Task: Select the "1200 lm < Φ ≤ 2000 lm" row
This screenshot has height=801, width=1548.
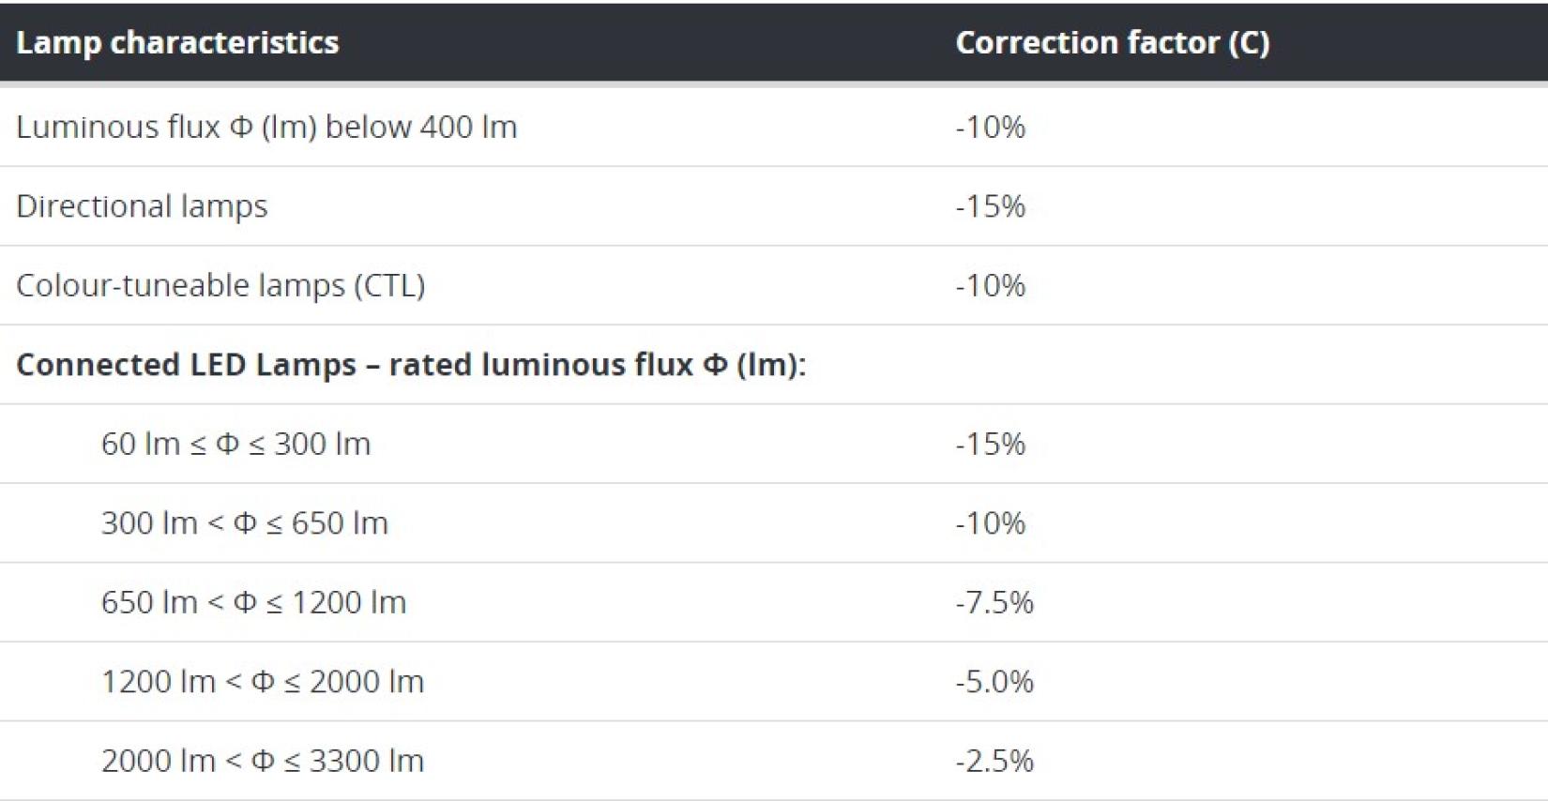Action: [x=774, y=682]
